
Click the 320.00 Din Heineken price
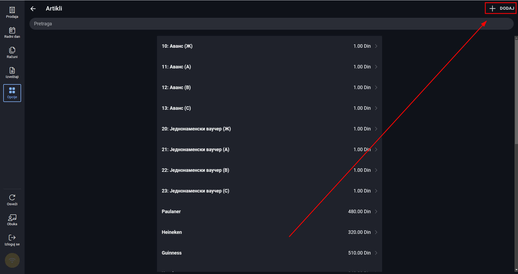(x=359, y=232)
